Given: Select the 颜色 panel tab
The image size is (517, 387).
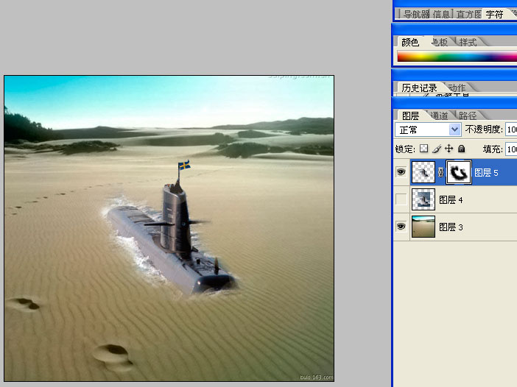Looking at the screenshot, I should pos(409,42).
